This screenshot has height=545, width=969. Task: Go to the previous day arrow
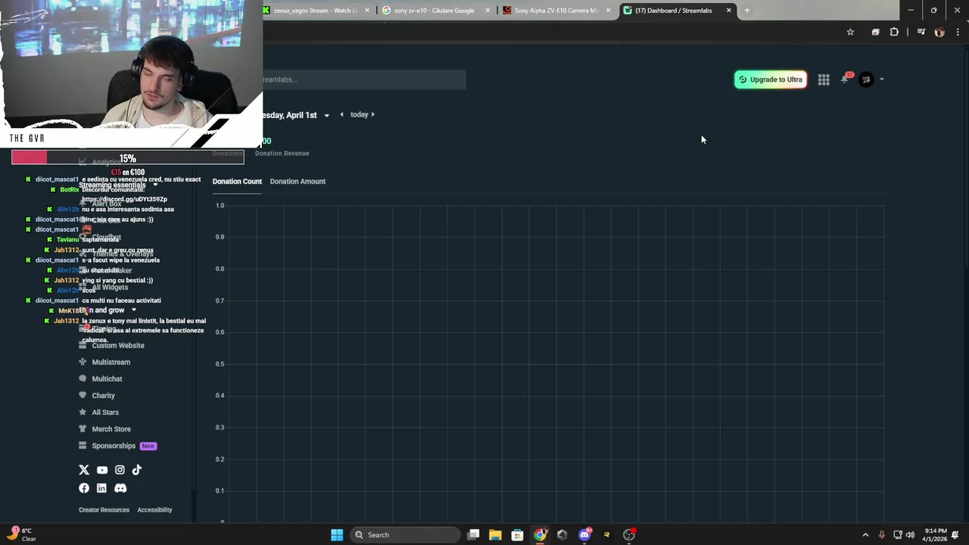341,115
